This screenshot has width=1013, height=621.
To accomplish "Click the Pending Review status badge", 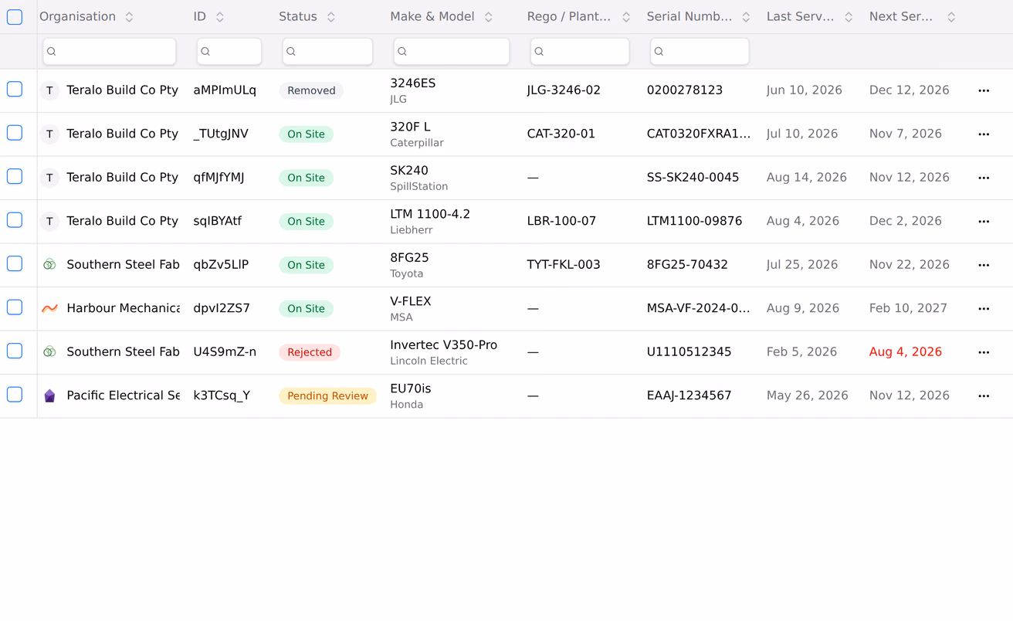I will [327, 396].
